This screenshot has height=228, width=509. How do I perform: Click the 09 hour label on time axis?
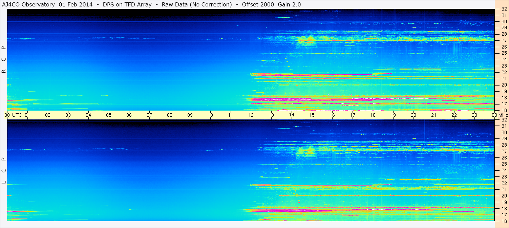[x=190, y=115]
